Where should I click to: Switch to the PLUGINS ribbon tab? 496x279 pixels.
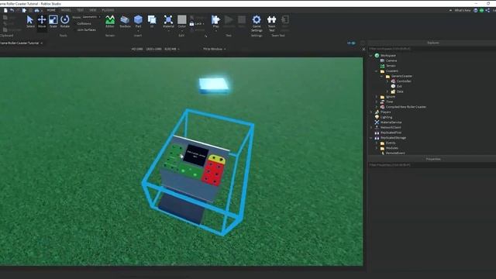(108, 10)
